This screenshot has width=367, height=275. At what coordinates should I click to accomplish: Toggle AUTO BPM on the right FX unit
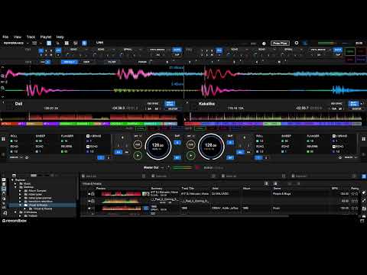pos(338,50)
